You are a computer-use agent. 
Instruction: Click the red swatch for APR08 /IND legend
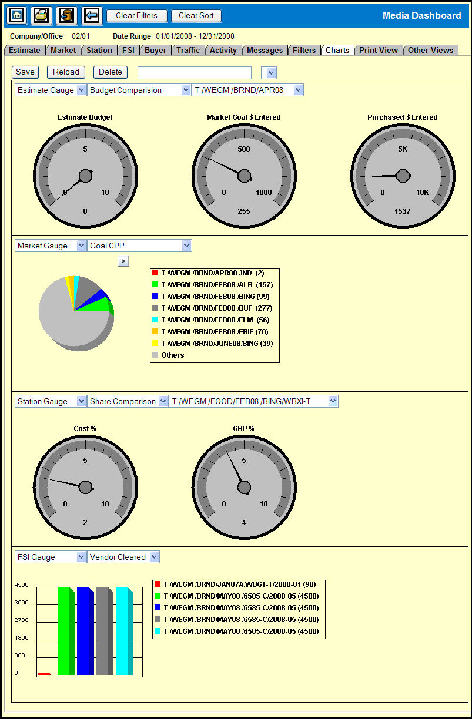click(155, 273)
